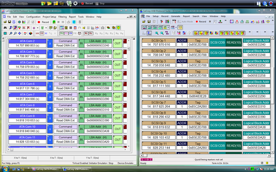The height and width of the screenshot is (172, 276).
Task: Open the Filtering menu in SATA suite
Action: pos(62,17)
